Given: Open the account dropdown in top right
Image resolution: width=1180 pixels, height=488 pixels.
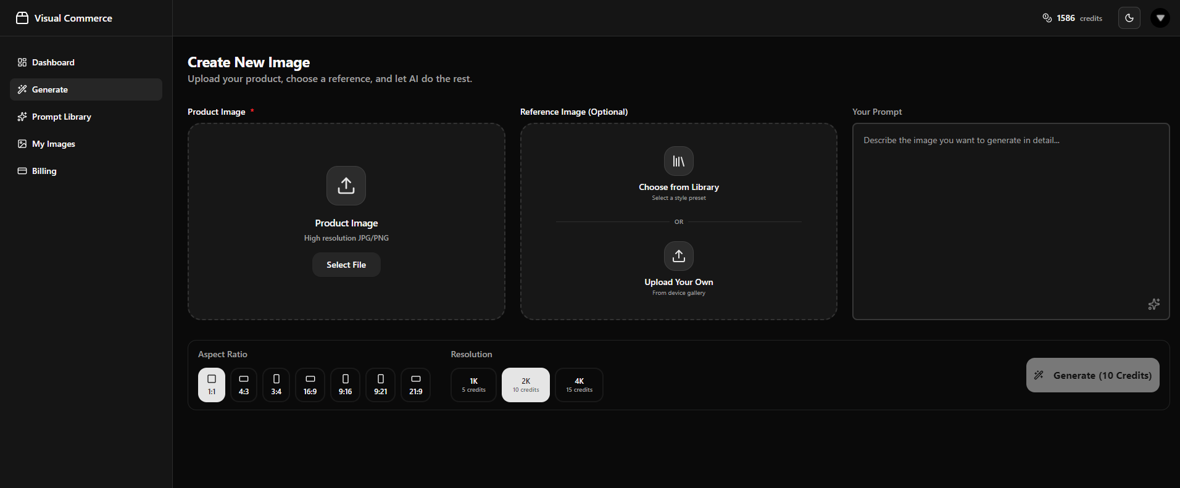Looking at the screenshot, I should click(1160, 18).
